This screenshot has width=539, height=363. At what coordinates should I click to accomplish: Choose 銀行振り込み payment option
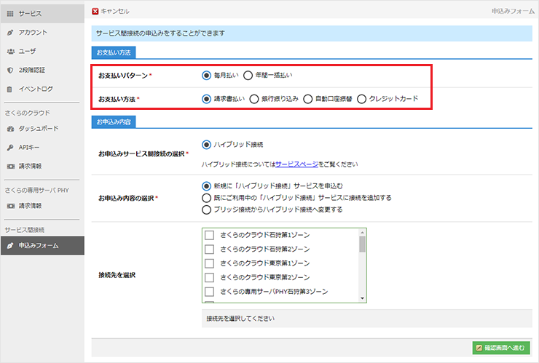(254, 99)
